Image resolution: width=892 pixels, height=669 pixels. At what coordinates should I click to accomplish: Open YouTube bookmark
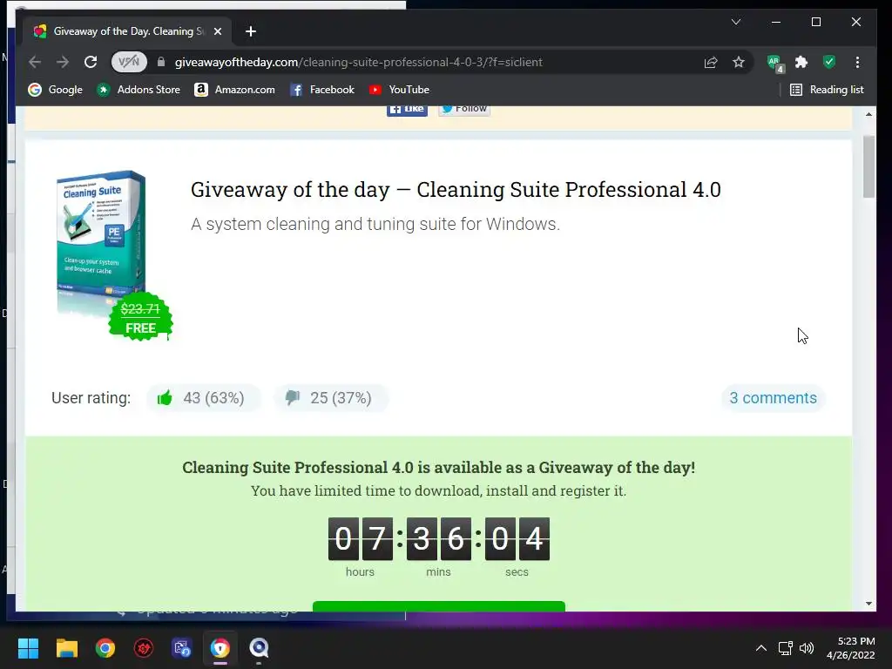(x=399, y=90)
